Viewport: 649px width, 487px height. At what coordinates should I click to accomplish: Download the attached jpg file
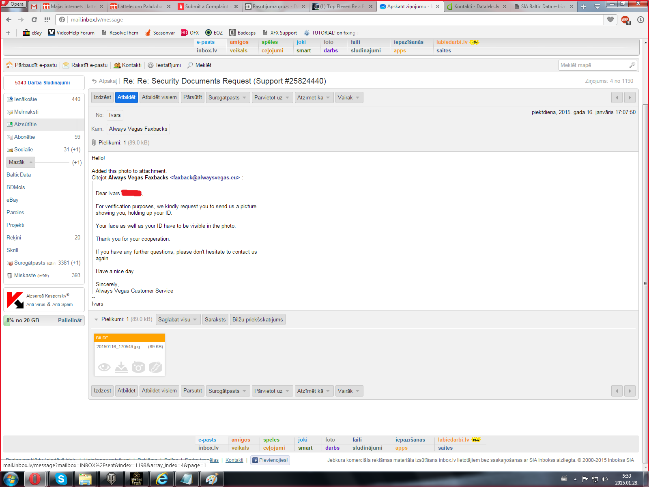(121, 367)
